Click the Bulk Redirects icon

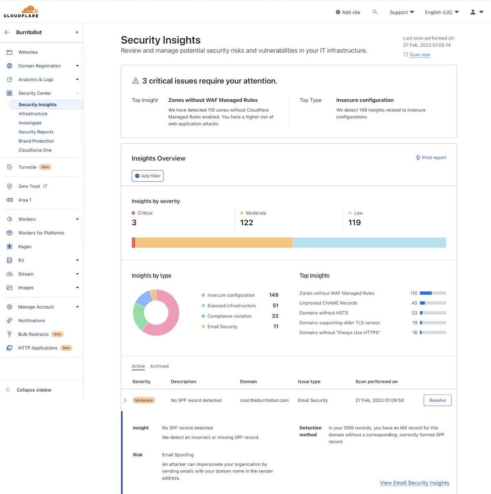pos(10,334)
